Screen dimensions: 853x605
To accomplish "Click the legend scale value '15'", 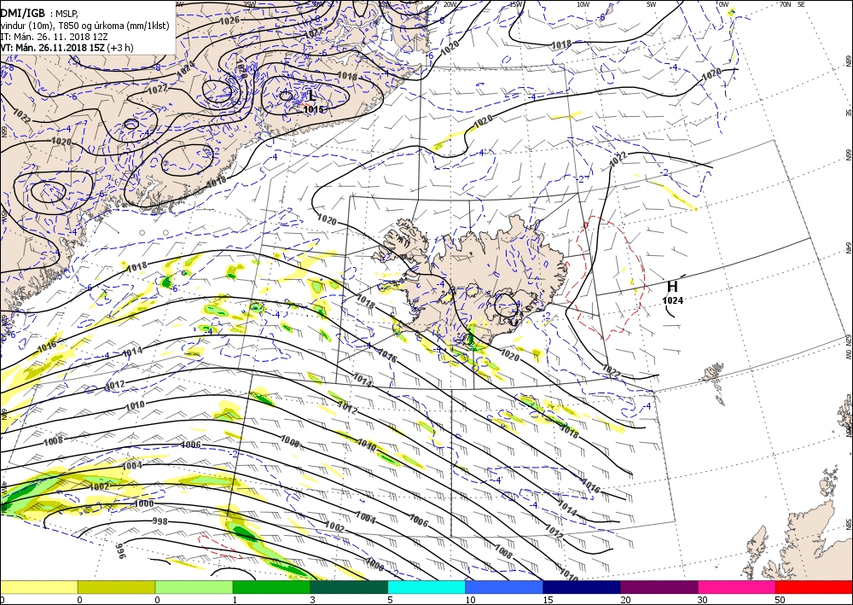I will point(548,600).
